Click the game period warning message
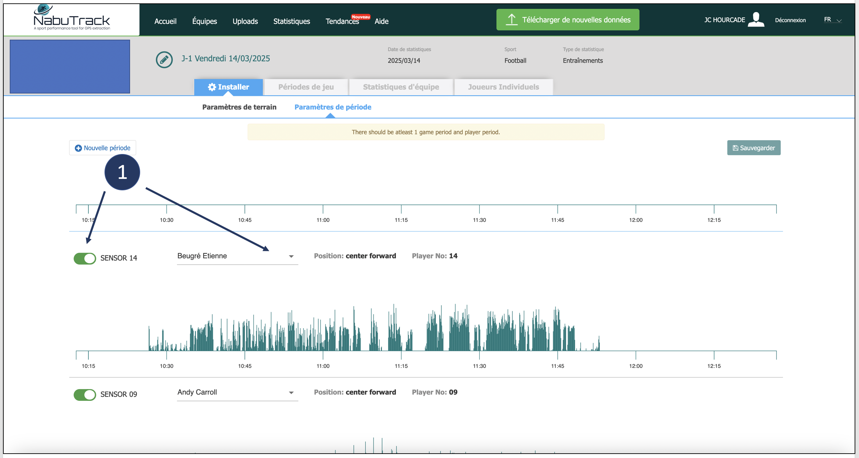This screenshot has height=458, width=859. point(426,132)
